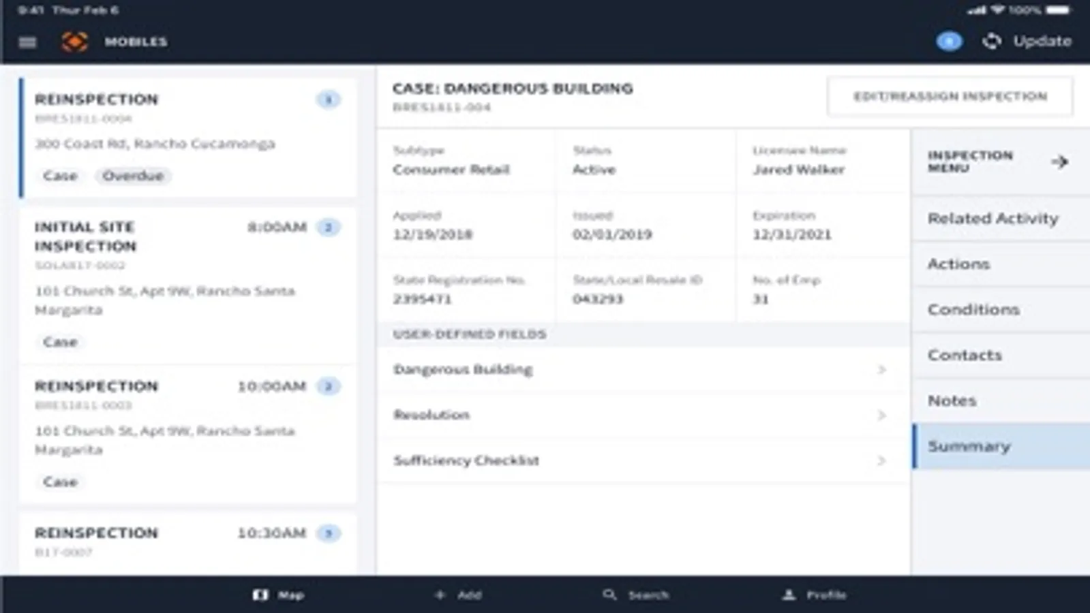Open Conditions menu item
This screenshot has height=613, width=1090.
[x=1001, y=310]
